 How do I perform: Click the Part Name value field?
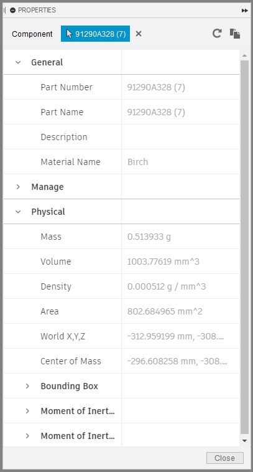(x=181, y=112)
